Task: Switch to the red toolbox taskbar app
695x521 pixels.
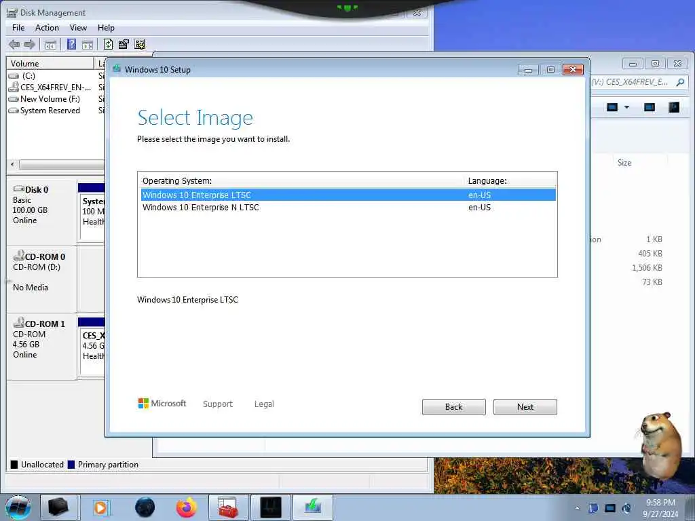Action: coord(228,507)
